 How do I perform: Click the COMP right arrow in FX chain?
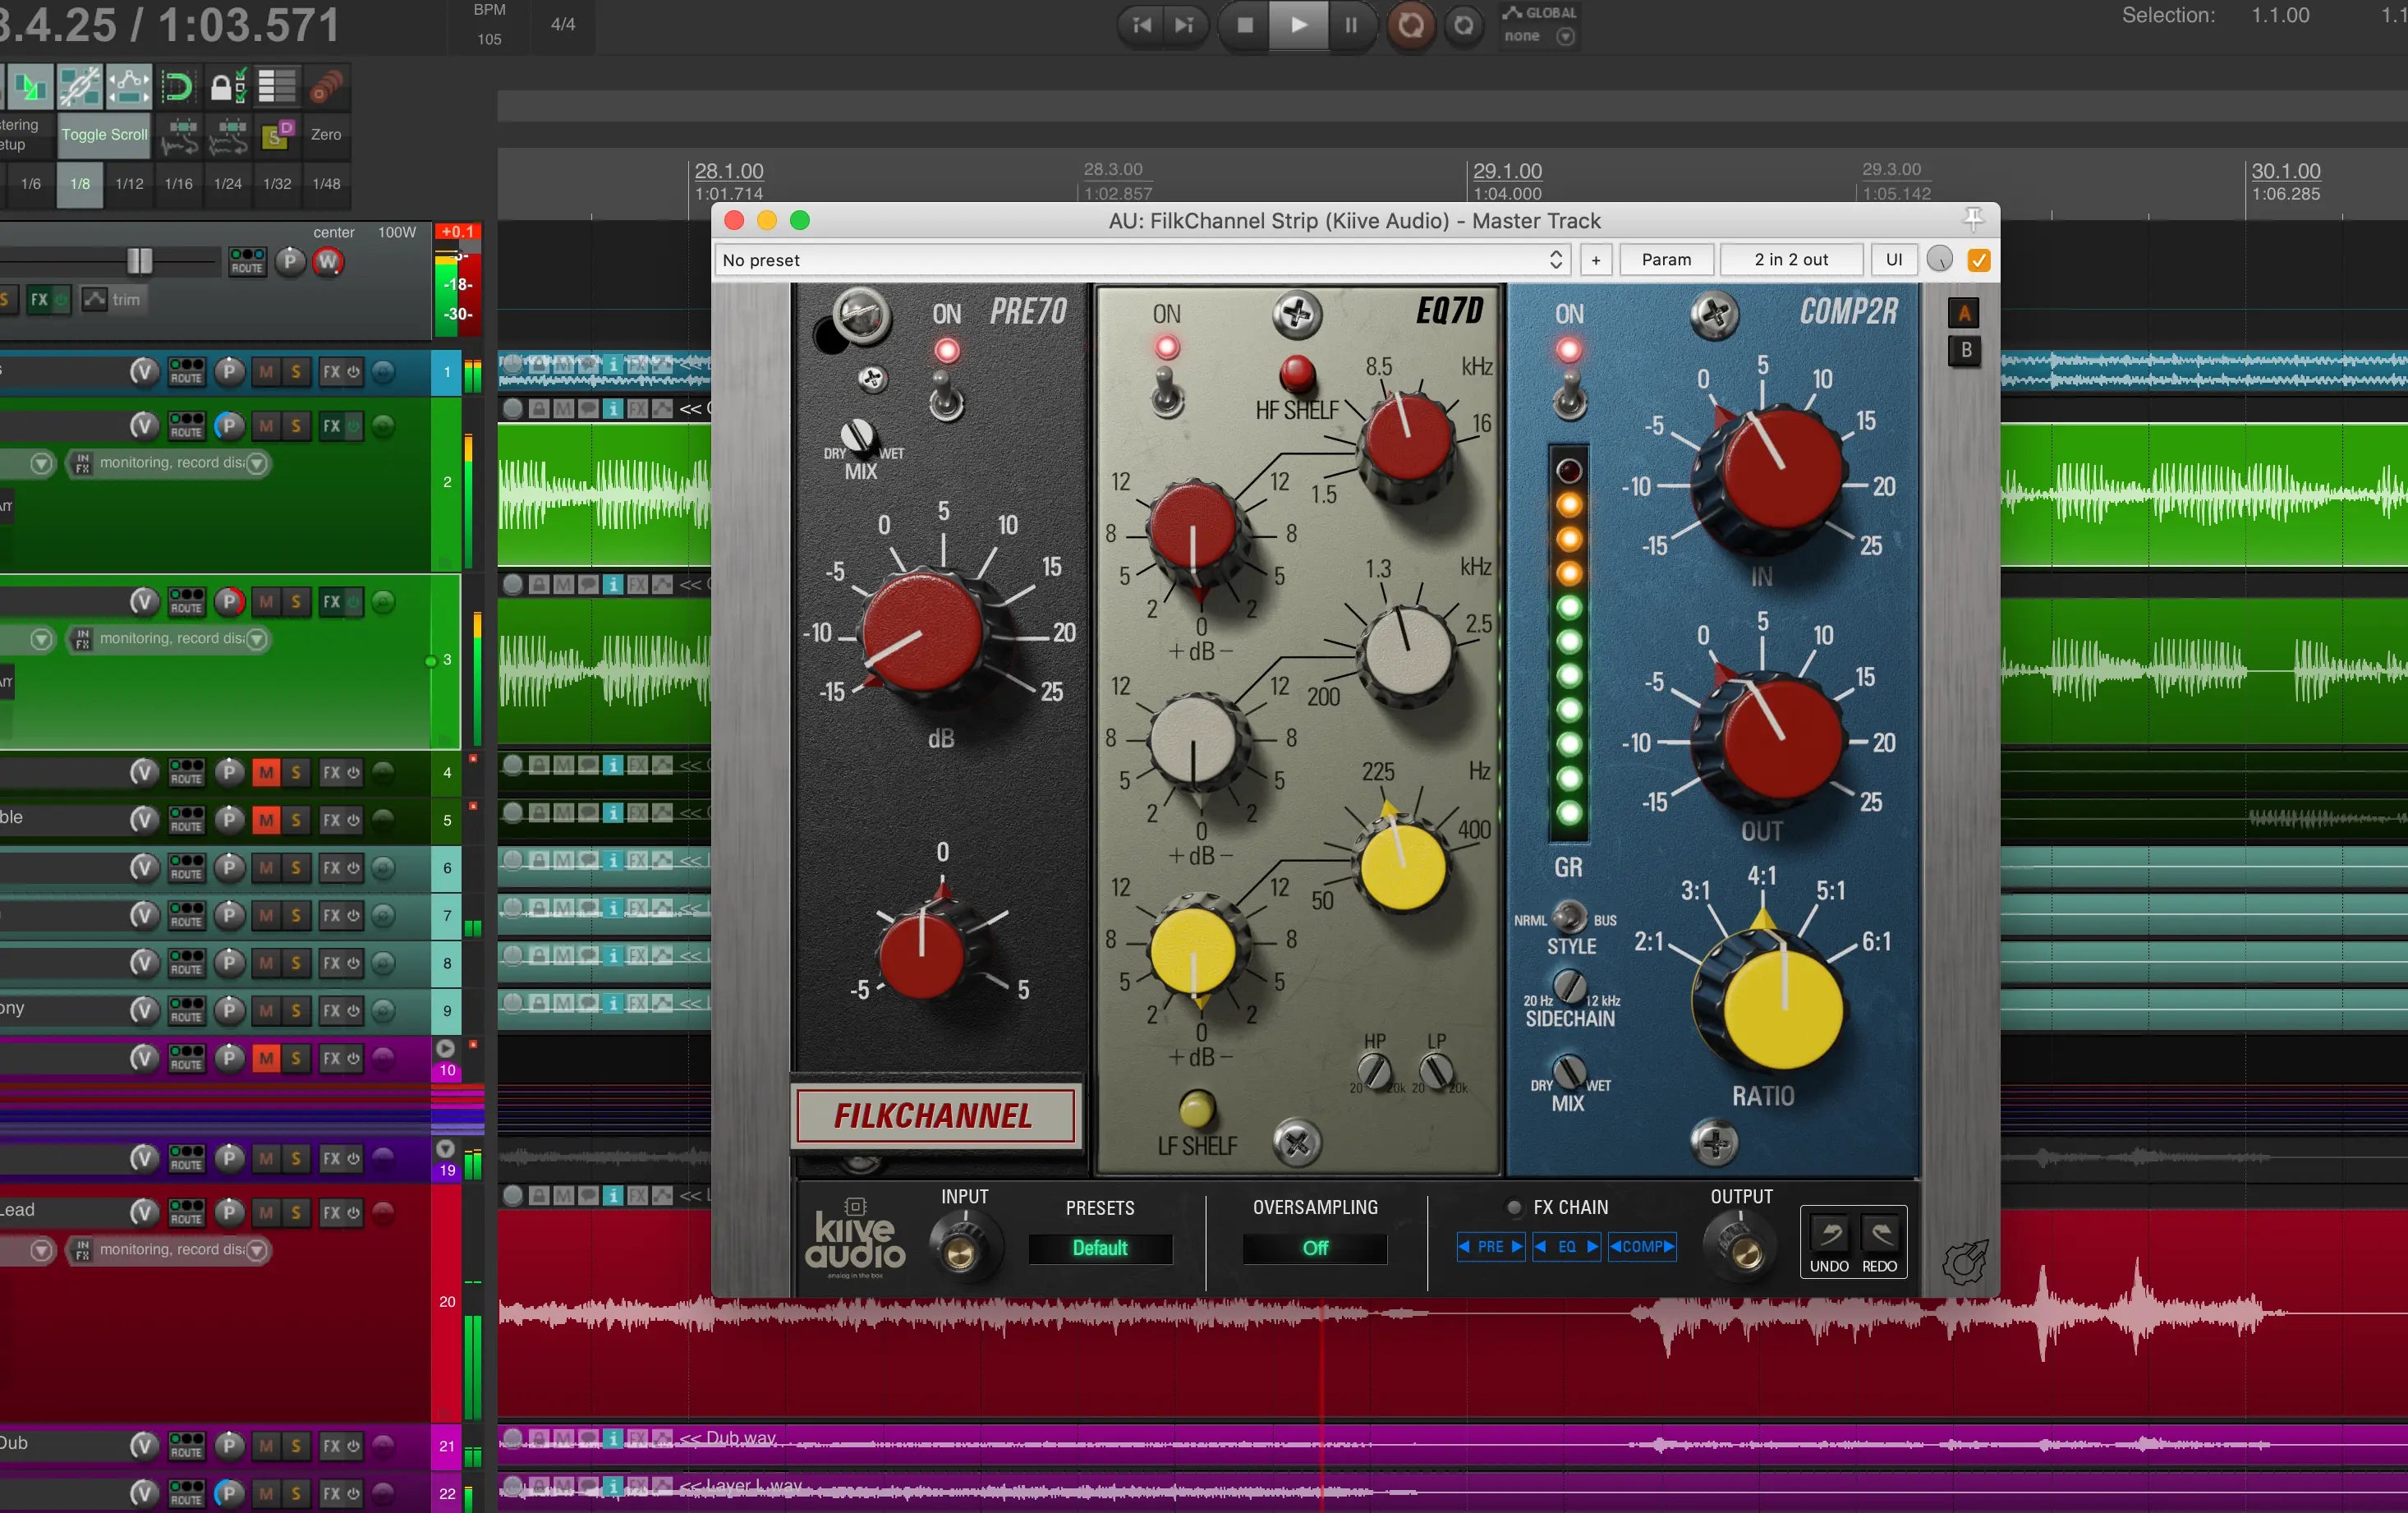1668,1246
